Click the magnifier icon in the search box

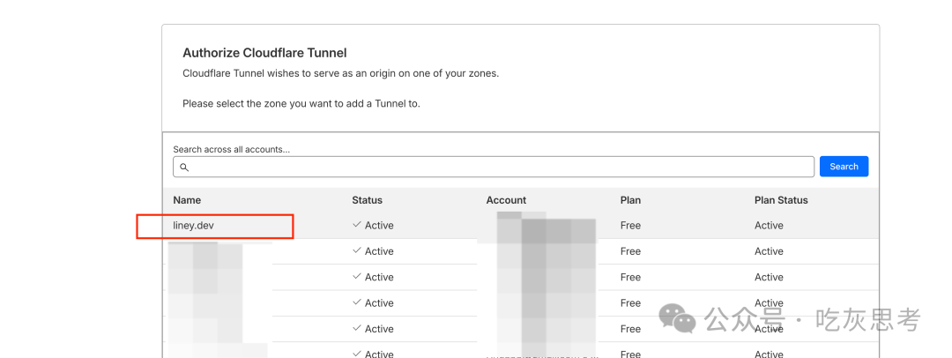[x=184, y=168]
